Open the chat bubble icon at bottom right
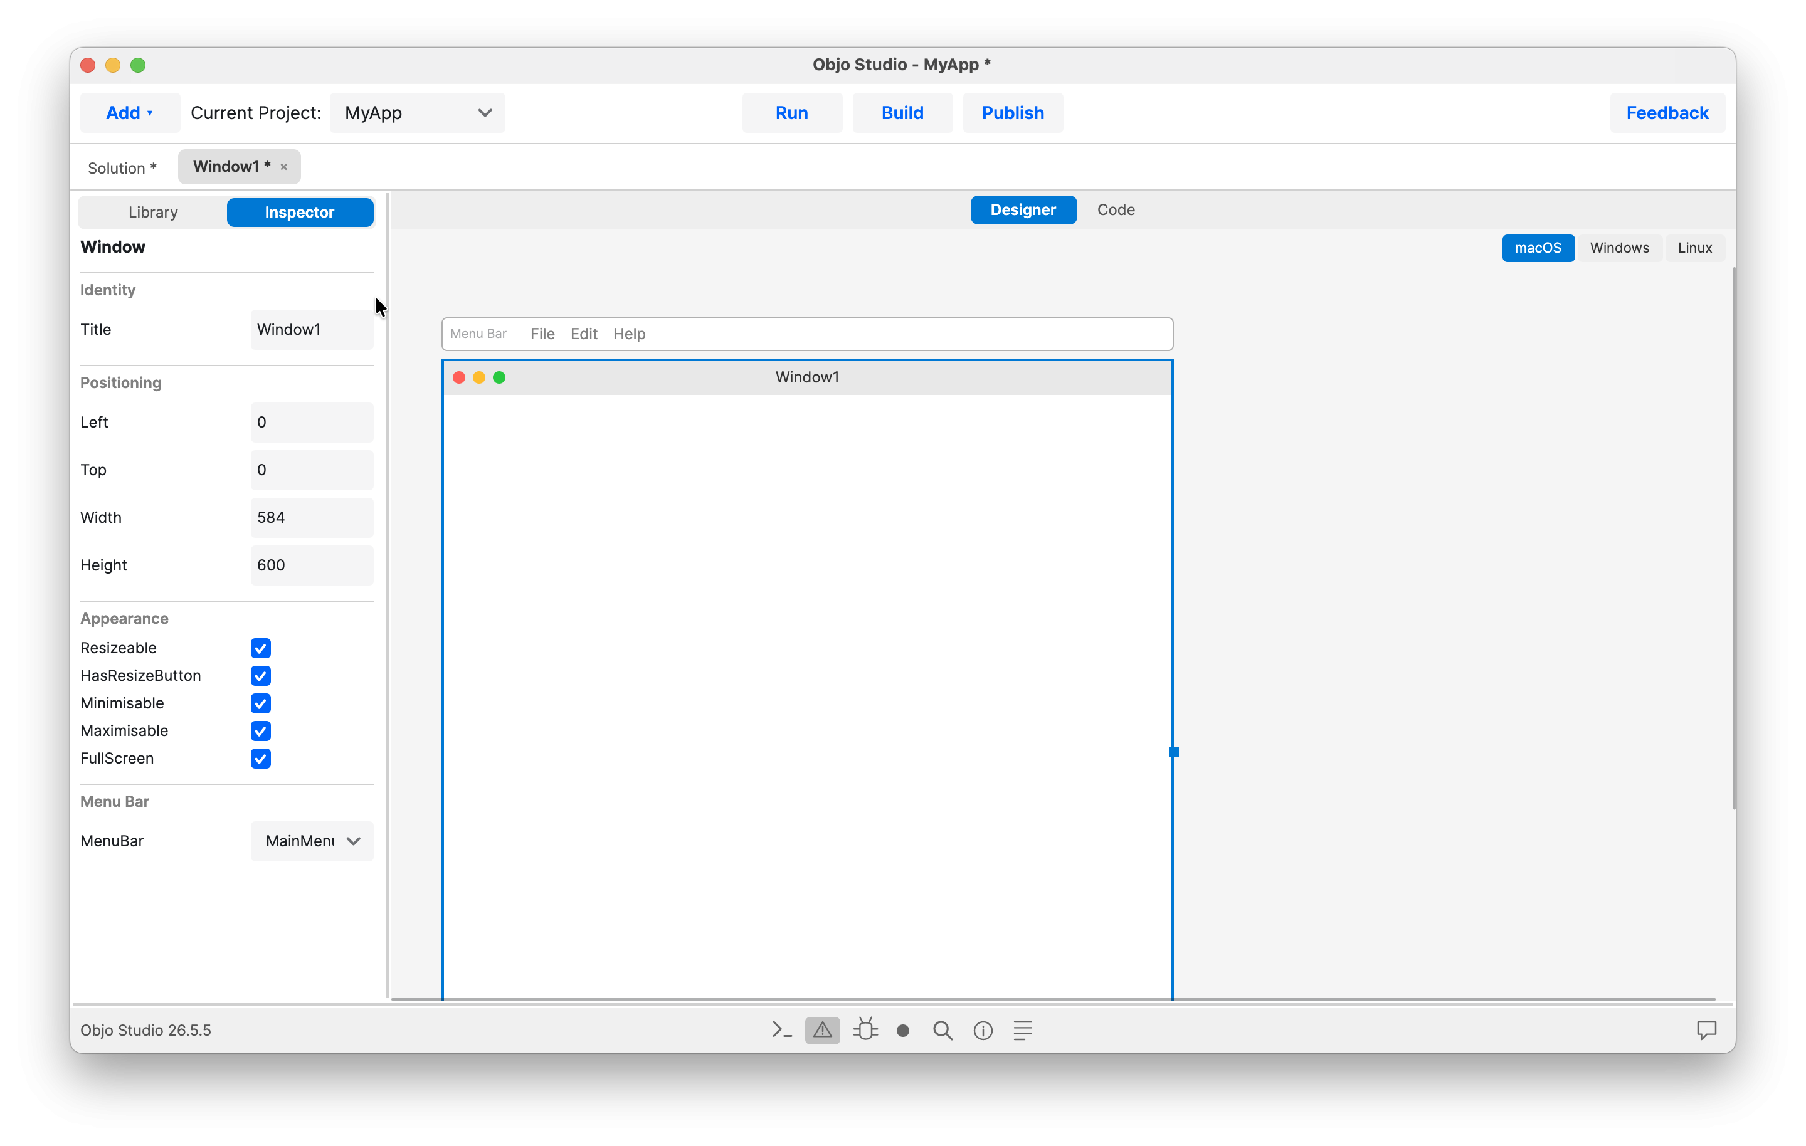Viewport: 1806px width, 1146px height. click(1706, 1030)
